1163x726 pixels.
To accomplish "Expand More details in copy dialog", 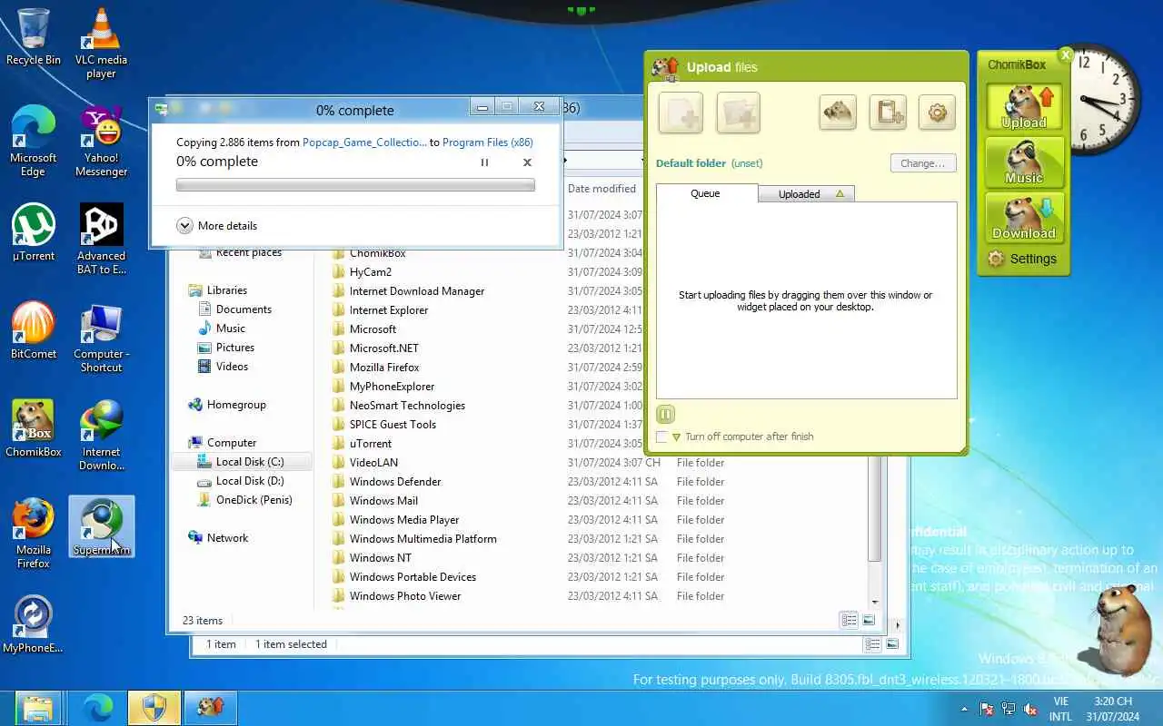I will tap(217, 226).
